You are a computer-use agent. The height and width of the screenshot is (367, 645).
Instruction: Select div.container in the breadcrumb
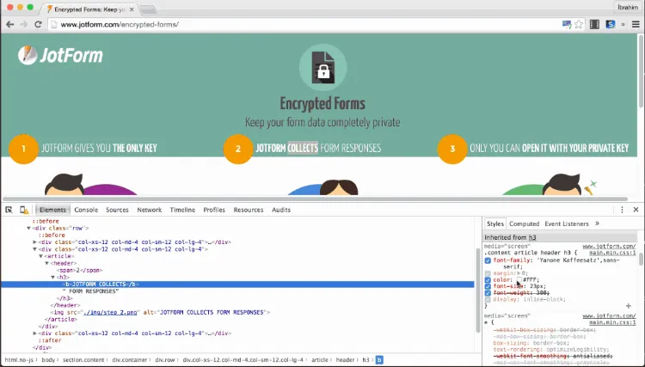click(x=130, y=359)
